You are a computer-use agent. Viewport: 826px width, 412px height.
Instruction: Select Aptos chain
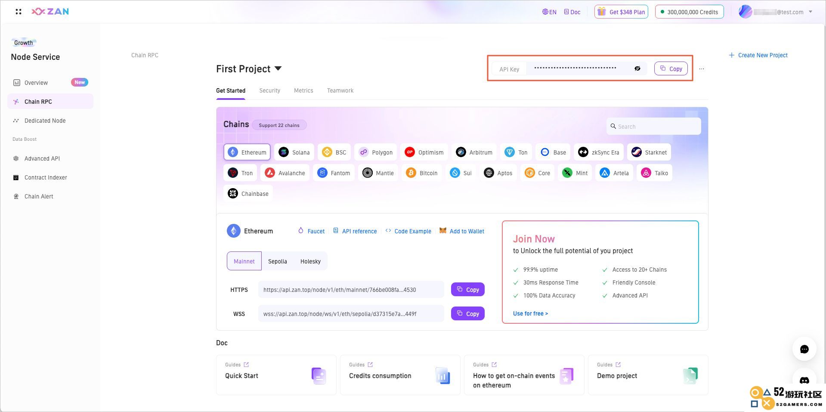pyautogui.click(x=498, y=173)
